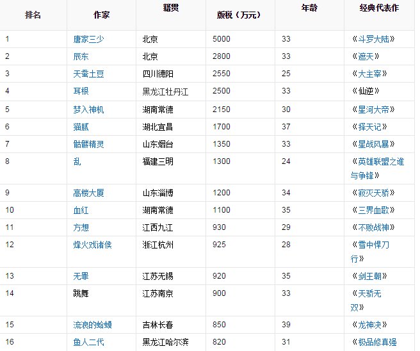This screenshot has width=420, height=351.
Task: Select royalty value 5000
Action: 222,39
